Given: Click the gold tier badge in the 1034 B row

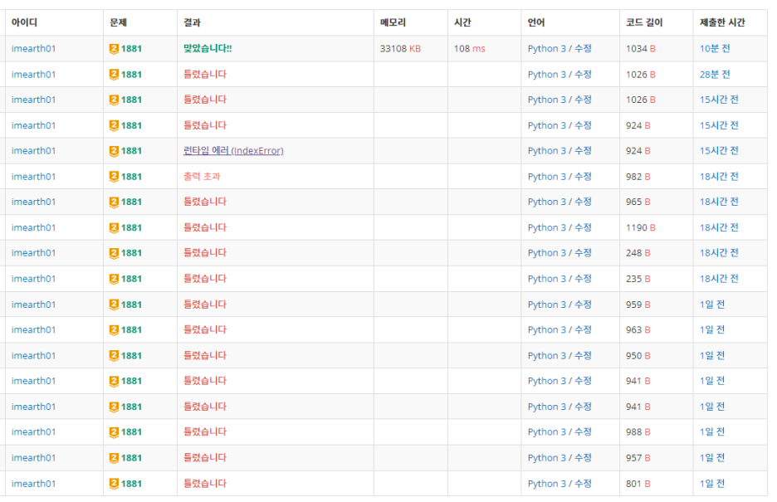Looking at the screenshot, I should point(114,48).
